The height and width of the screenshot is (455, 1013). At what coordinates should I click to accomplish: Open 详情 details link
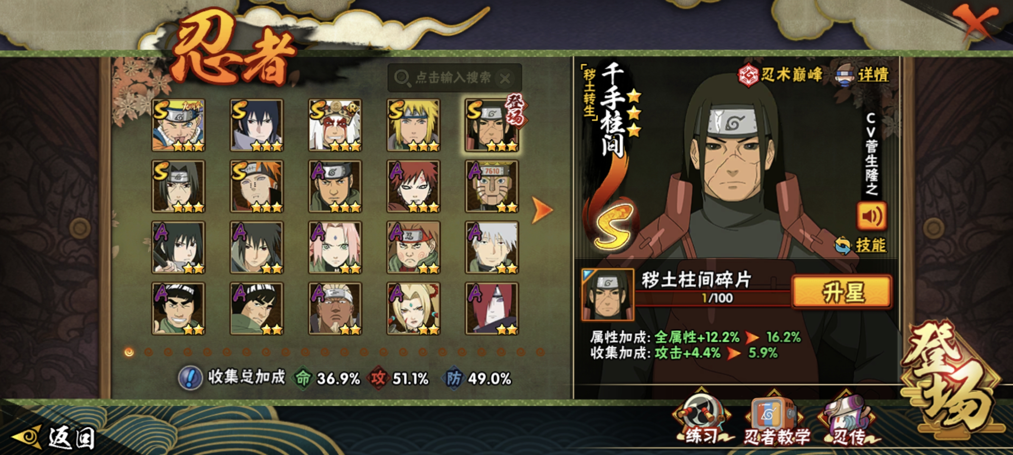pyautogui.click(x=873, y=75)
